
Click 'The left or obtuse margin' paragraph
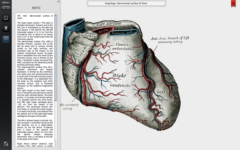pos(35,130)
